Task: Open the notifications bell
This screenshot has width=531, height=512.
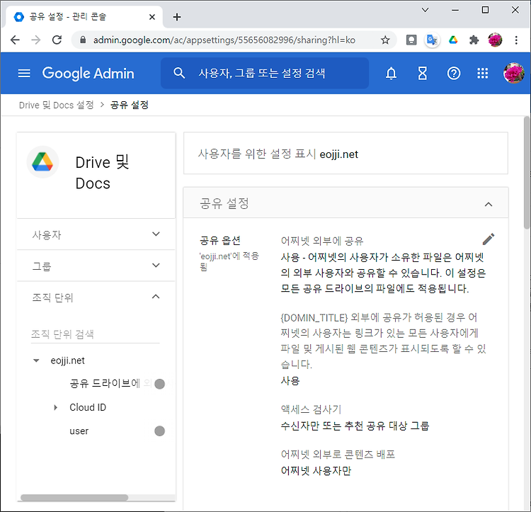Action: pyautogui.click(x=391, y=73)
